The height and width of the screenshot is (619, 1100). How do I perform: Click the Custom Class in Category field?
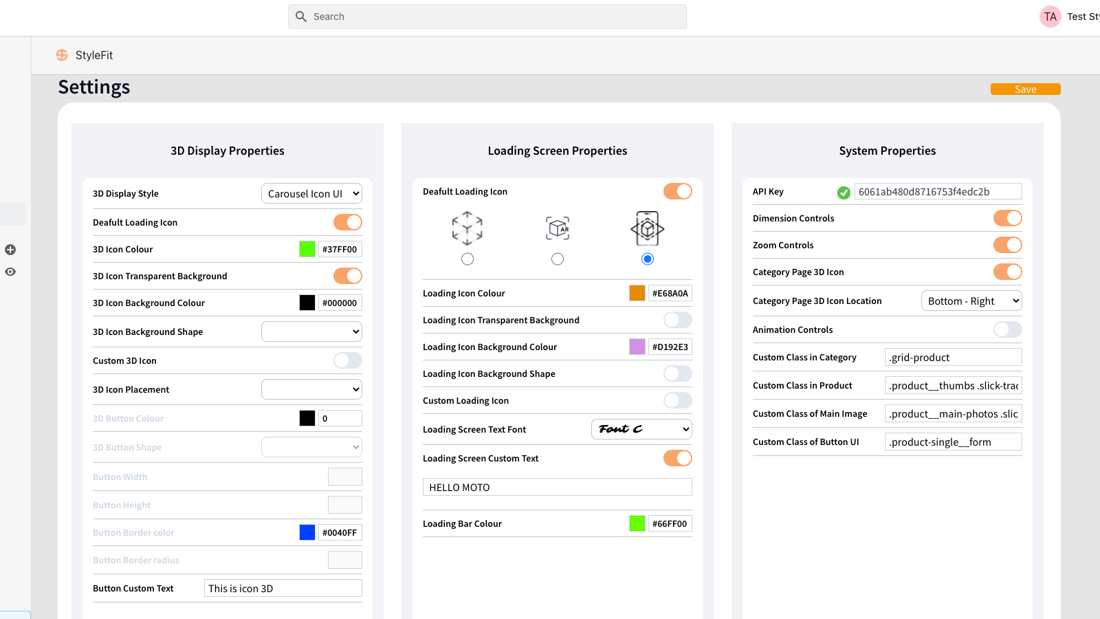pyautogui.click(x=954, y=357)
